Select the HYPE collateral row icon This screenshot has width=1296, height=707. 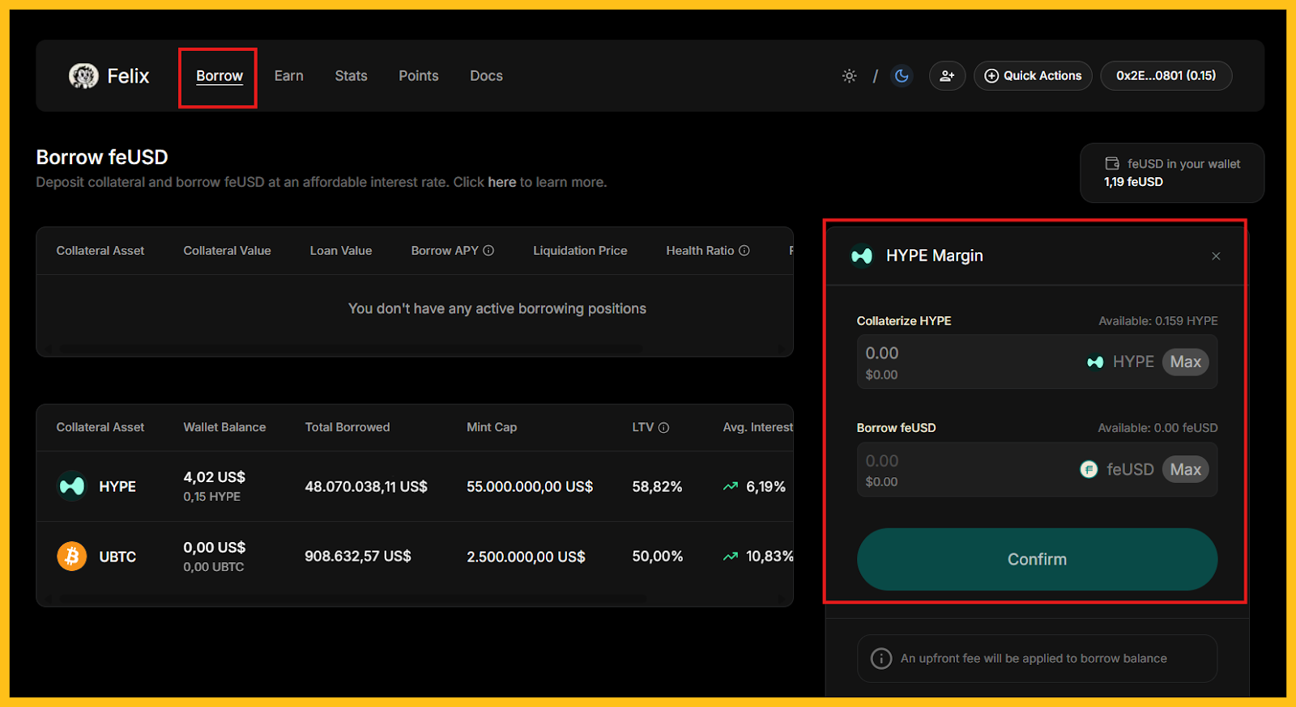tap(71, 486)
